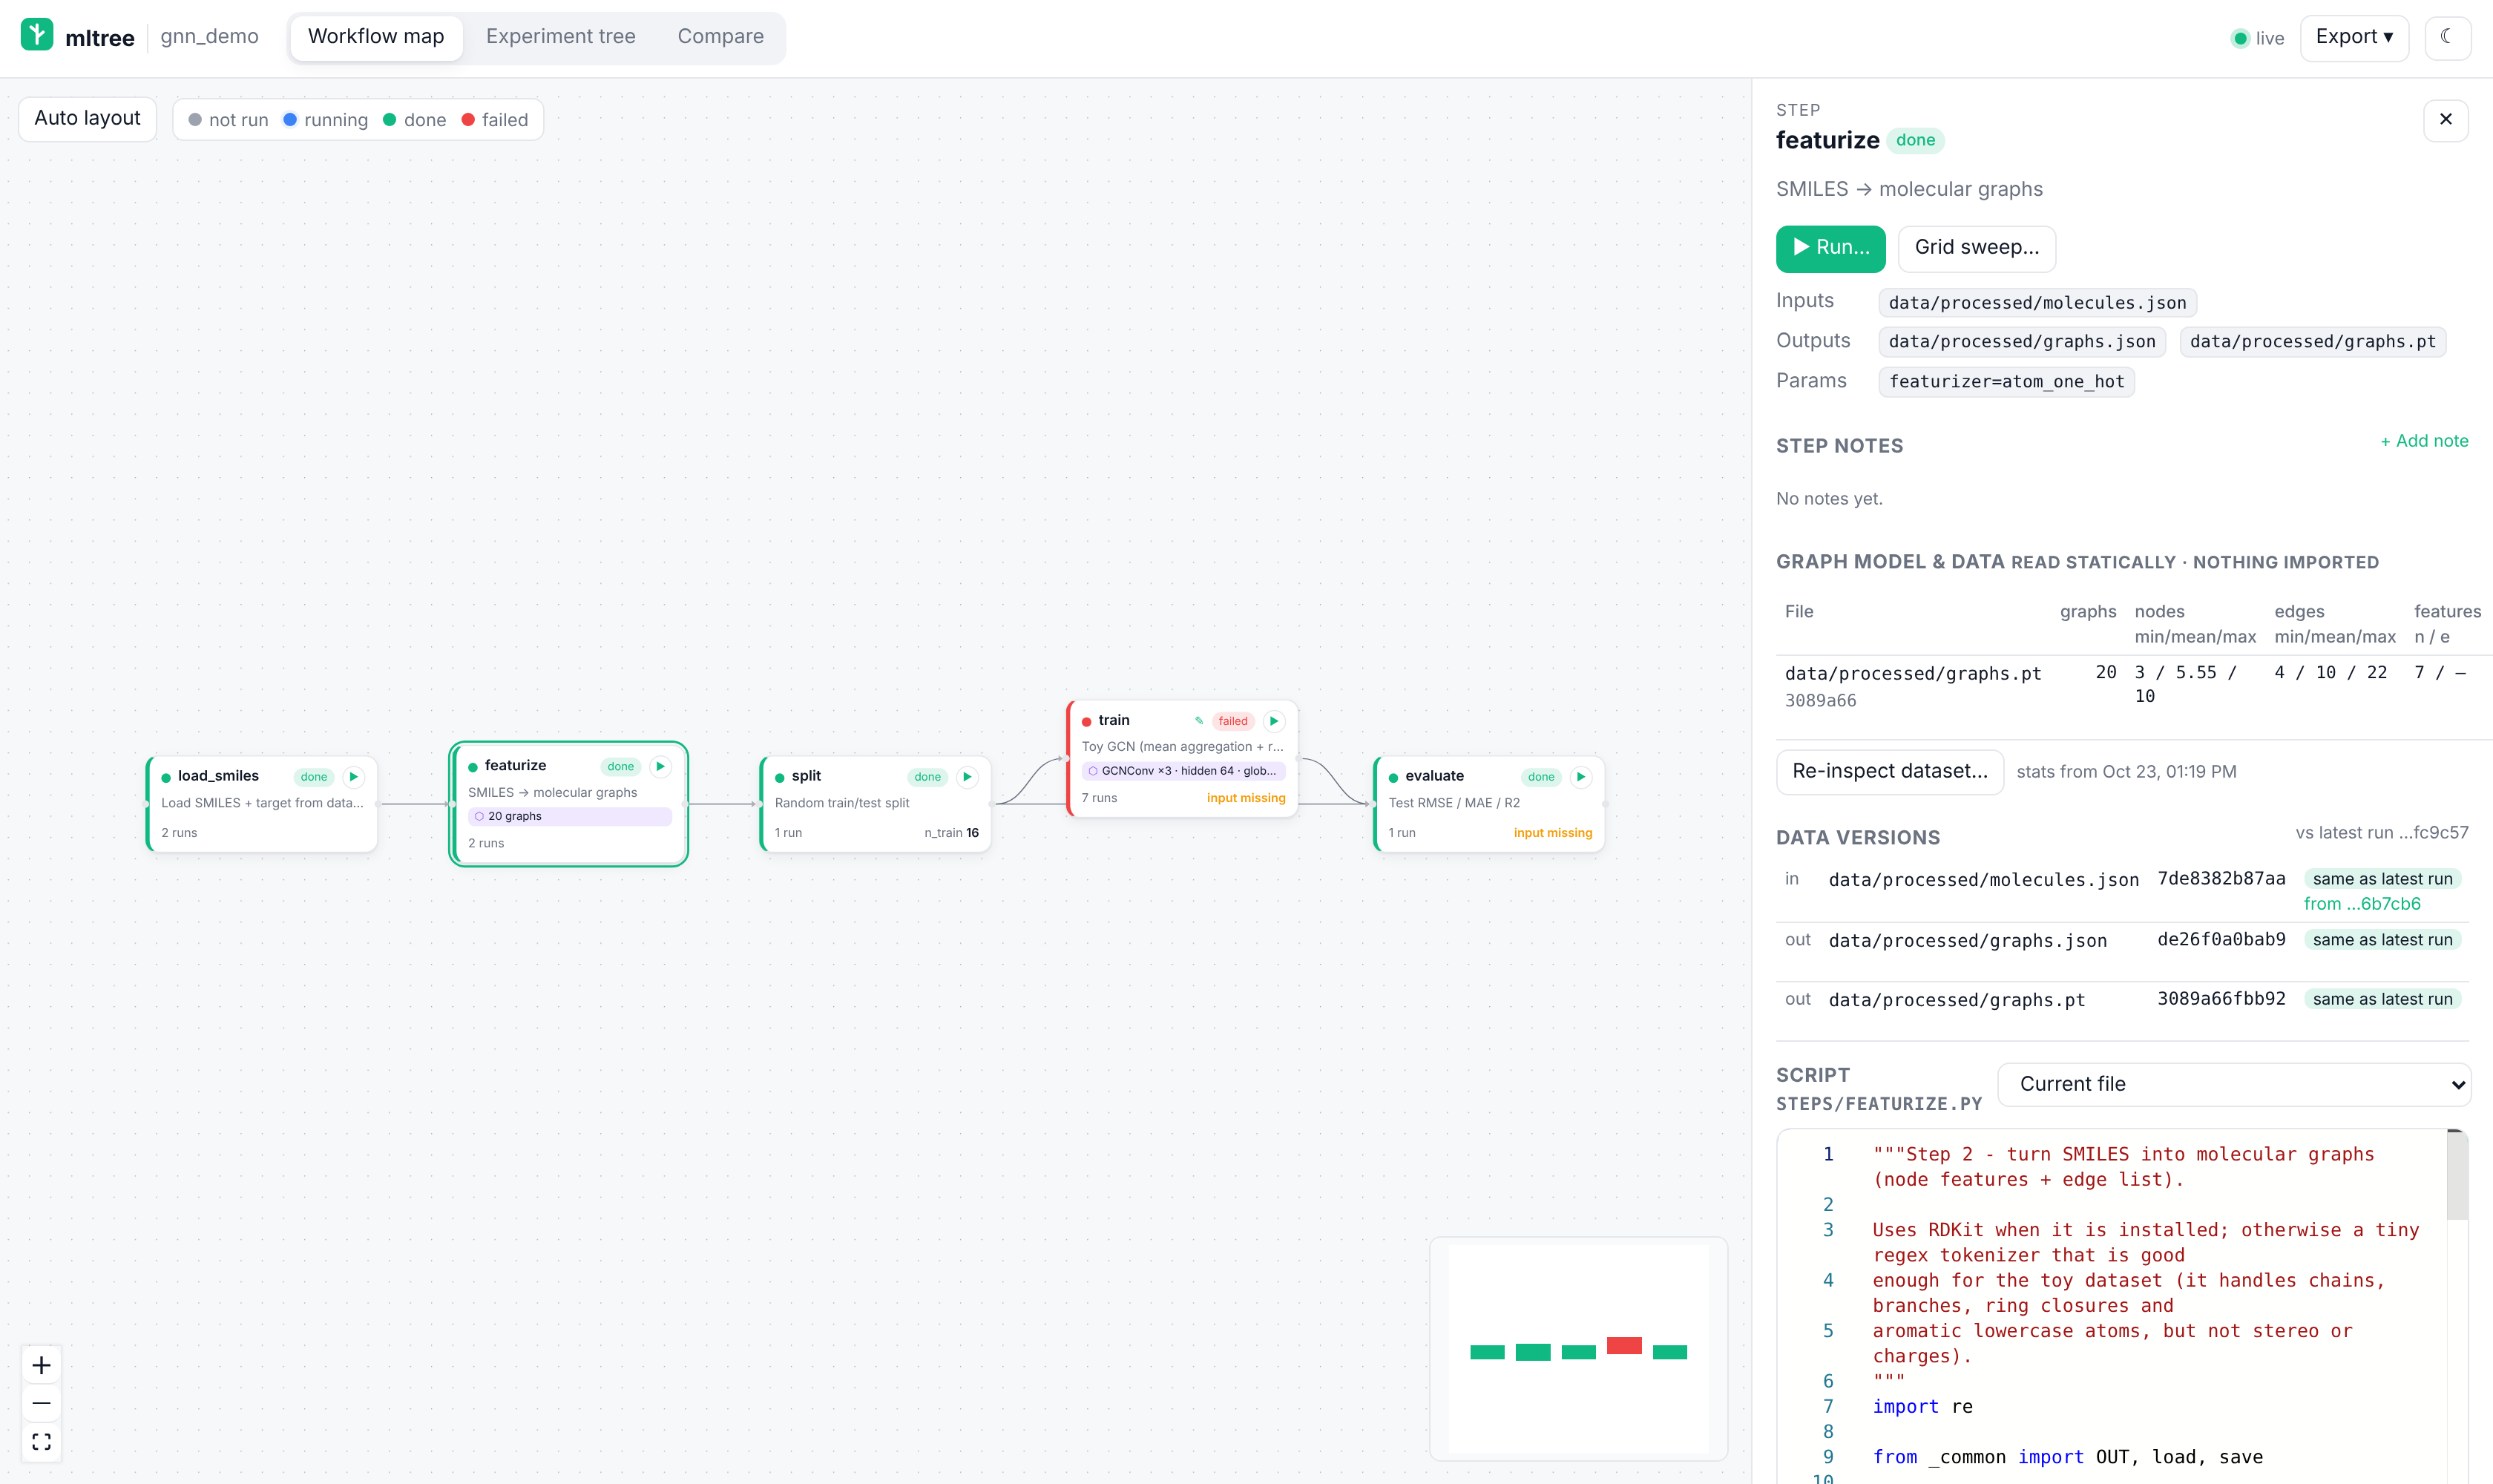2493x1484 pixels.
Task: Click input missing on evaluate node
Action: (1552, 833)
